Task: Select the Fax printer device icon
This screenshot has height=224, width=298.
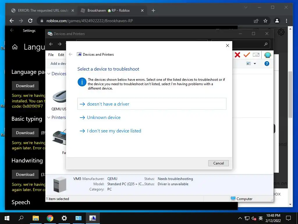Action: 59,137
